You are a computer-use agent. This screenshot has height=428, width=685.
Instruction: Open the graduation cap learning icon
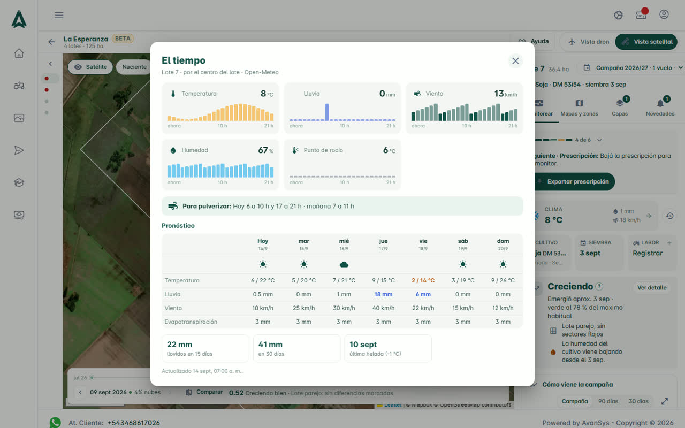[19, 182]
